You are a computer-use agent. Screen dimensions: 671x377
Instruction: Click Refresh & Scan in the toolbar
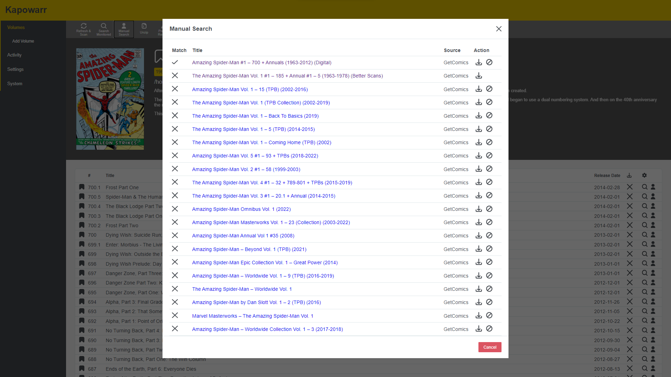pos(84,29)
